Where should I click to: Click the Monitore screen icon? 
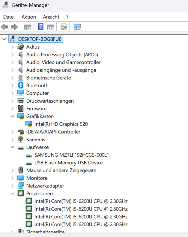[21, 178]
